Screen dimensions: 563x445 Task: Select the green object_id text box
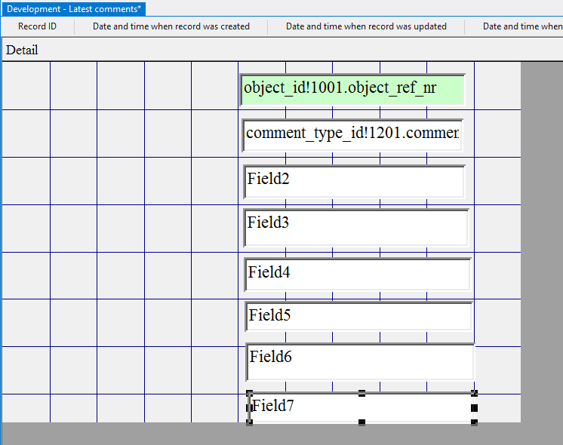(x=352, y=89)
